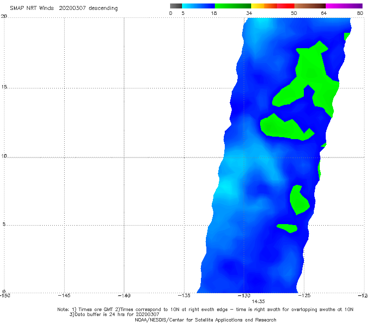Image resolution: width=368 pixels, height=323 pixels.
Task: Pick the cyan-to-blue segment of the color scale
Action: point(198,6)
